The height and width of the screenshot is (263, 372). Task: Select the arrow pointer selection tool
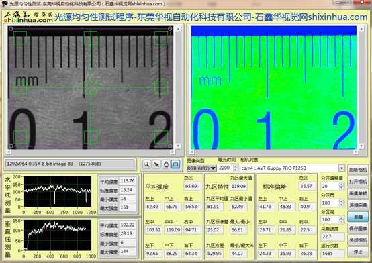click(156, 164)
